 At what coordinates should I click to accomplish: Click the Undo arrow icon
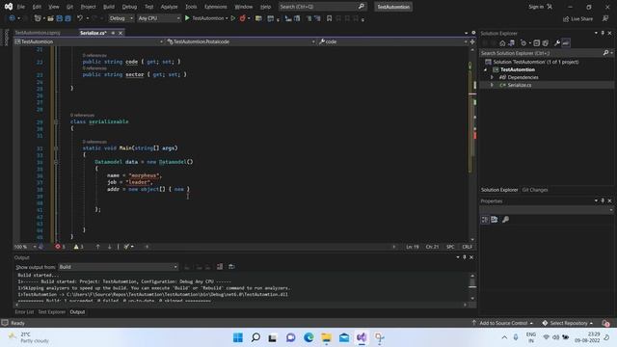click(80, 18)
